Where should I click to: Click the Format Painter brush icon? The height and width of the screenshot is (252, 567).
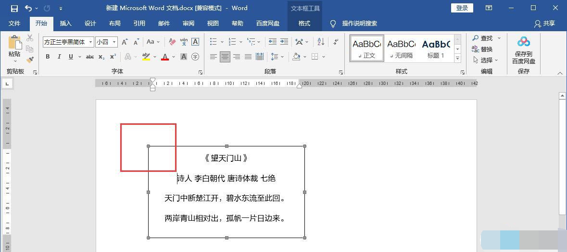30,60
